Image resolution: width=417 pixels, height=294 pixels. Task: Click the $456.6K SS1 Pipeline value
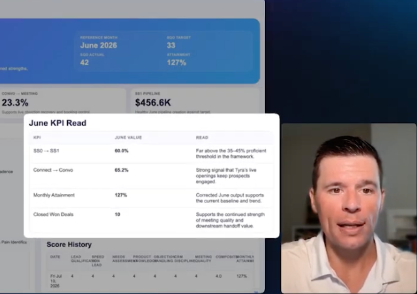pos(153,103)
